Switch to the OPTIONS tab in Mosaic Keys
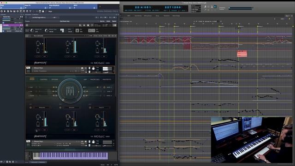The image size is (295, 166). 55,79
